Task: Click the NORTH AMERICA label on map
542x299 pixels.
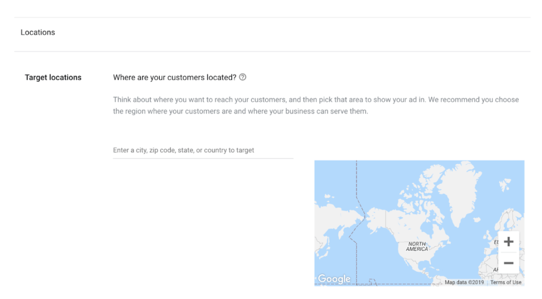Action: click(x=417, y=246)
